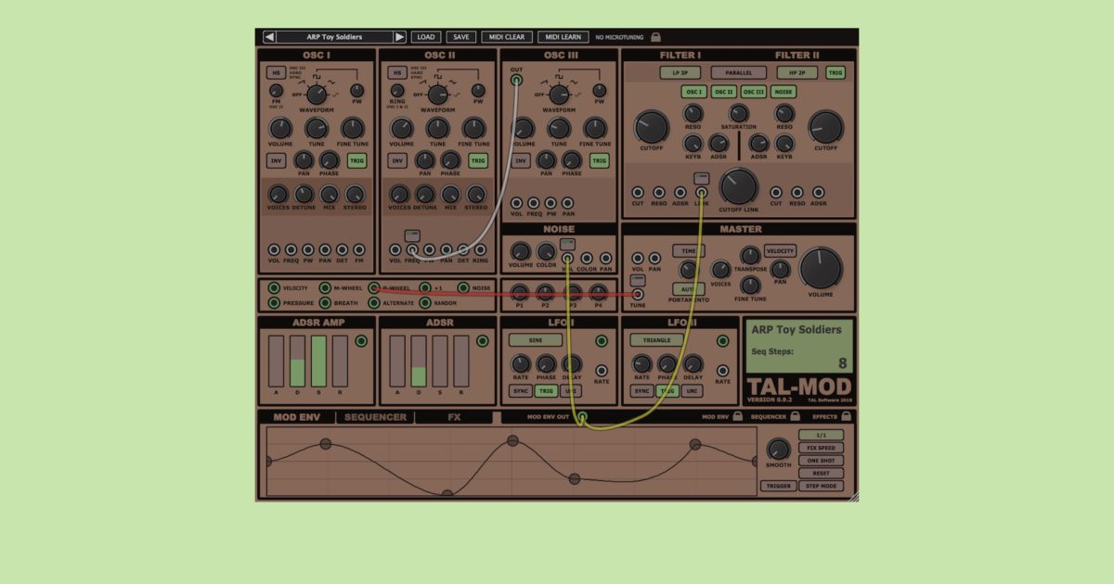Click the RANDOM modulation source jack
This screenshot has height=584, width=1114.
425,303
